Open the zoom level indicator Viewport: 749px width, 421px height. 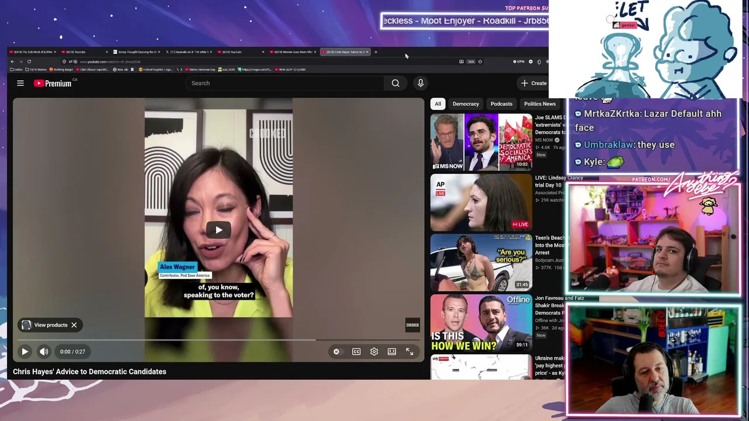pyautogui.click(x=470, y=61)
